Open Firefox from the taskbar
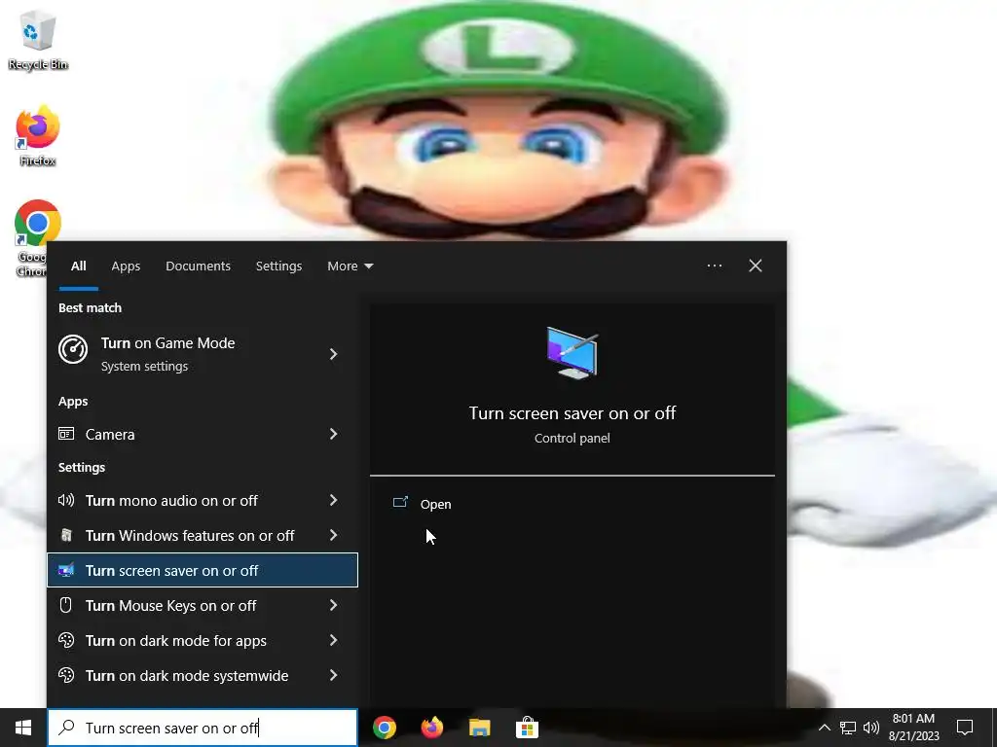997x747 pixels. point(431,728)
